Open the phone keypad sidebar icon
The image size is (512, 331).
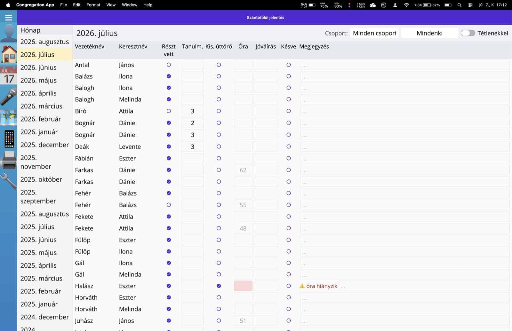coord(9,139)
